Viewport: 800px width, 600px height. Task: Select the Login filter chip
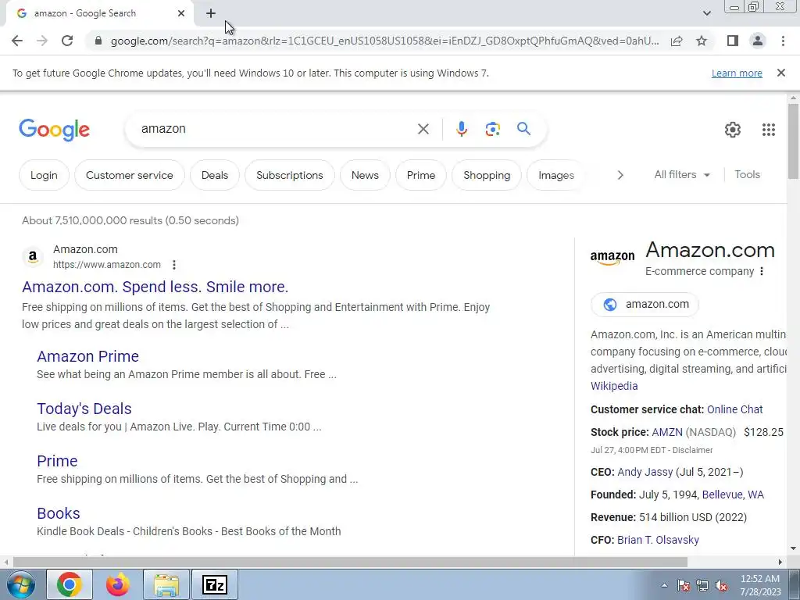44,175
